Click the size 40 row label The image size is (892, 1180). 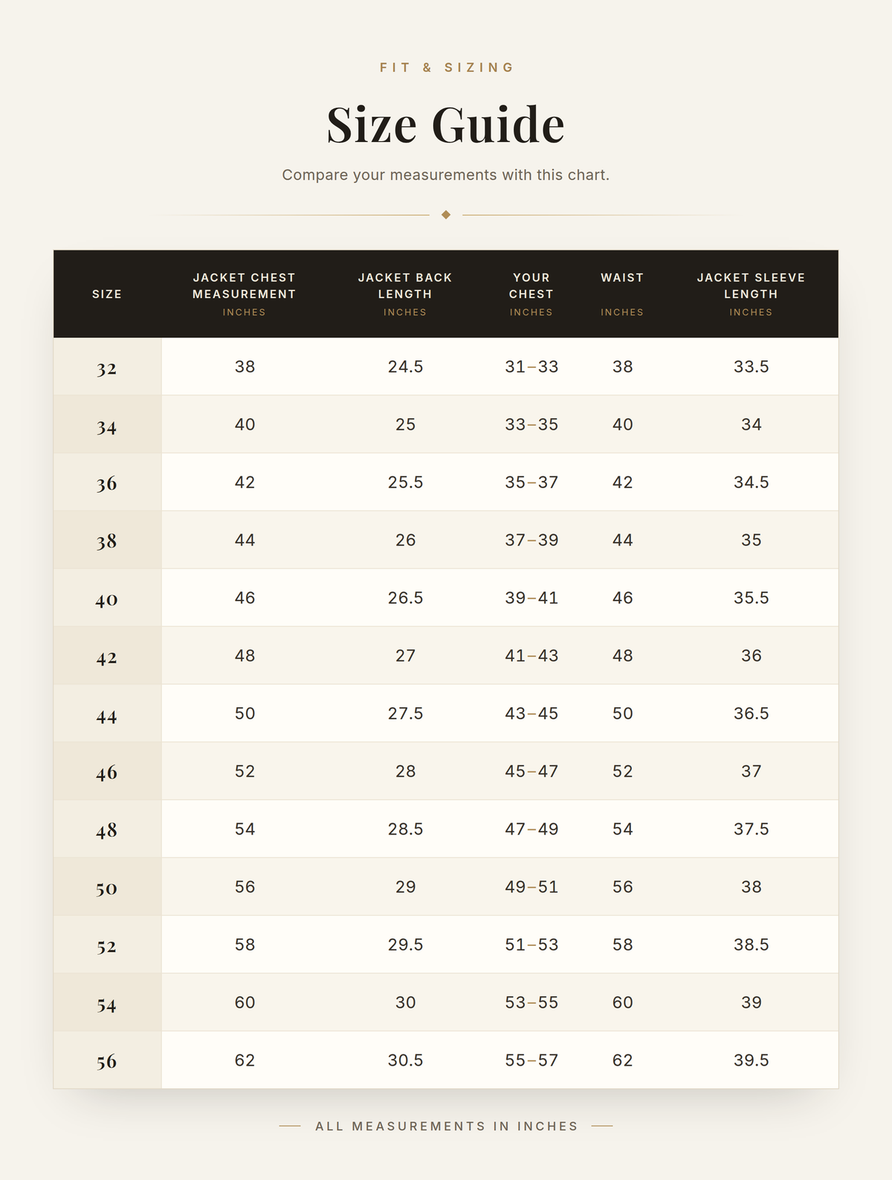point(107,598)
